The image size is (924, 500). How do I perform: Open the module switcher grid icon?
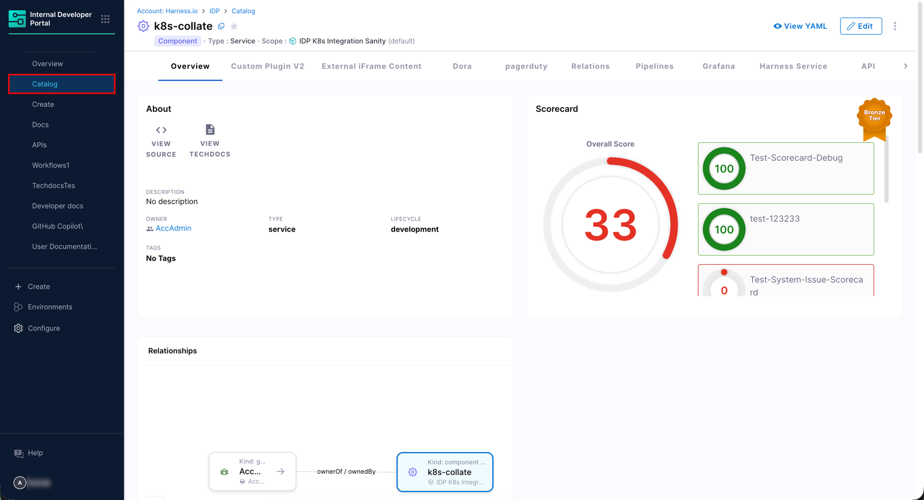coord(105,19)
